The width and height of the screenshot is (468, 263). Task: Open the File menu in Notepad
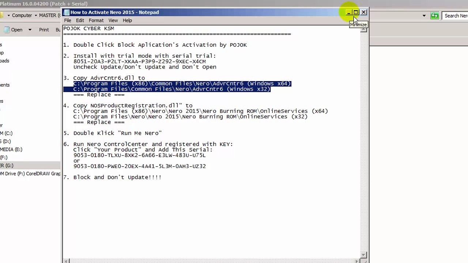[68, 20]
